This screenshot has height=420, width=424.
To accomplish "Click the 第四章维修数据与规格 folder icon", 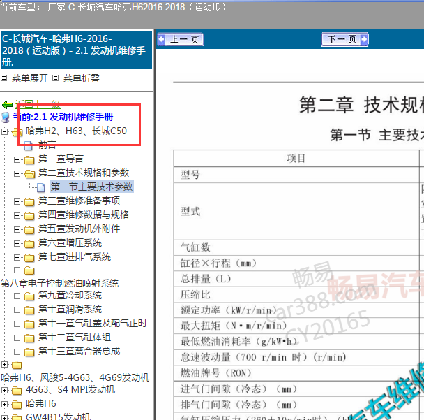I will tap(29, 216).
